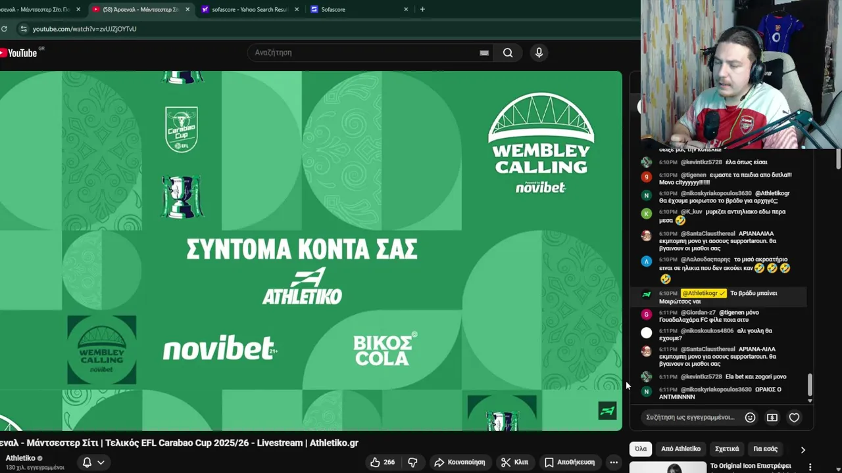
Task: Save the video with the Αποθήκευση button
Action: [570, 462]
